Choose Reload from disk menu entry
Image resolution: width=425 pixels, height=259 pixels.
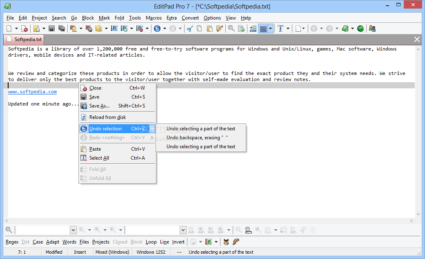click(117, 117)
